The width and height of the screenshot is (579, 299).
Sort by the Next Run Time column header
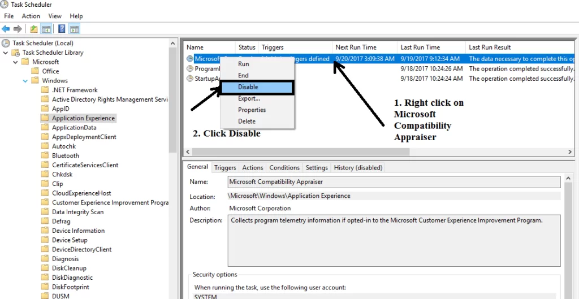click(365, 47)
